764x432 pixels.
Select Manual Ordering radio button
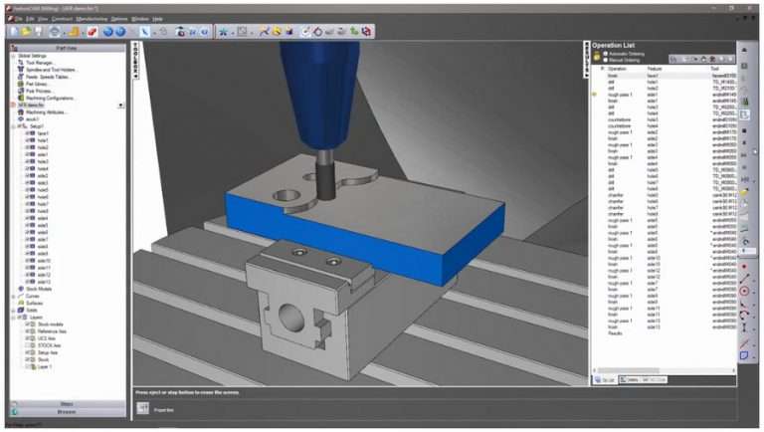(x=606, y=60)
